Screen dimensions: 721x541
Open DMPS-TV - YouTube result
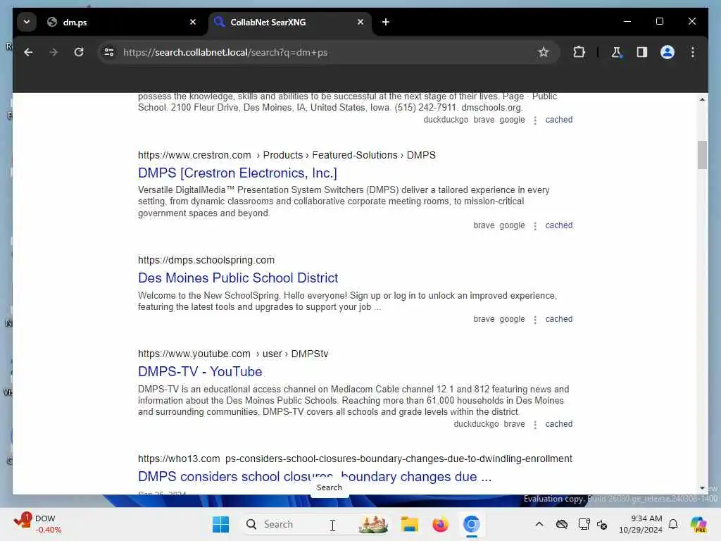pyautogui.click(x=200, y=372)
